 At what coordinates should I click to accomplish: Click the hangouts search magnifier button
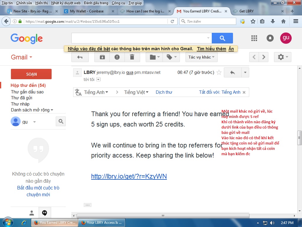click(x=61, y=121)
